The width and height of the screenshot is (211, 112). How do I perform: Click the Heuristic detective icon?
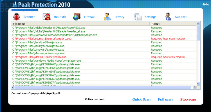[46, 17]
